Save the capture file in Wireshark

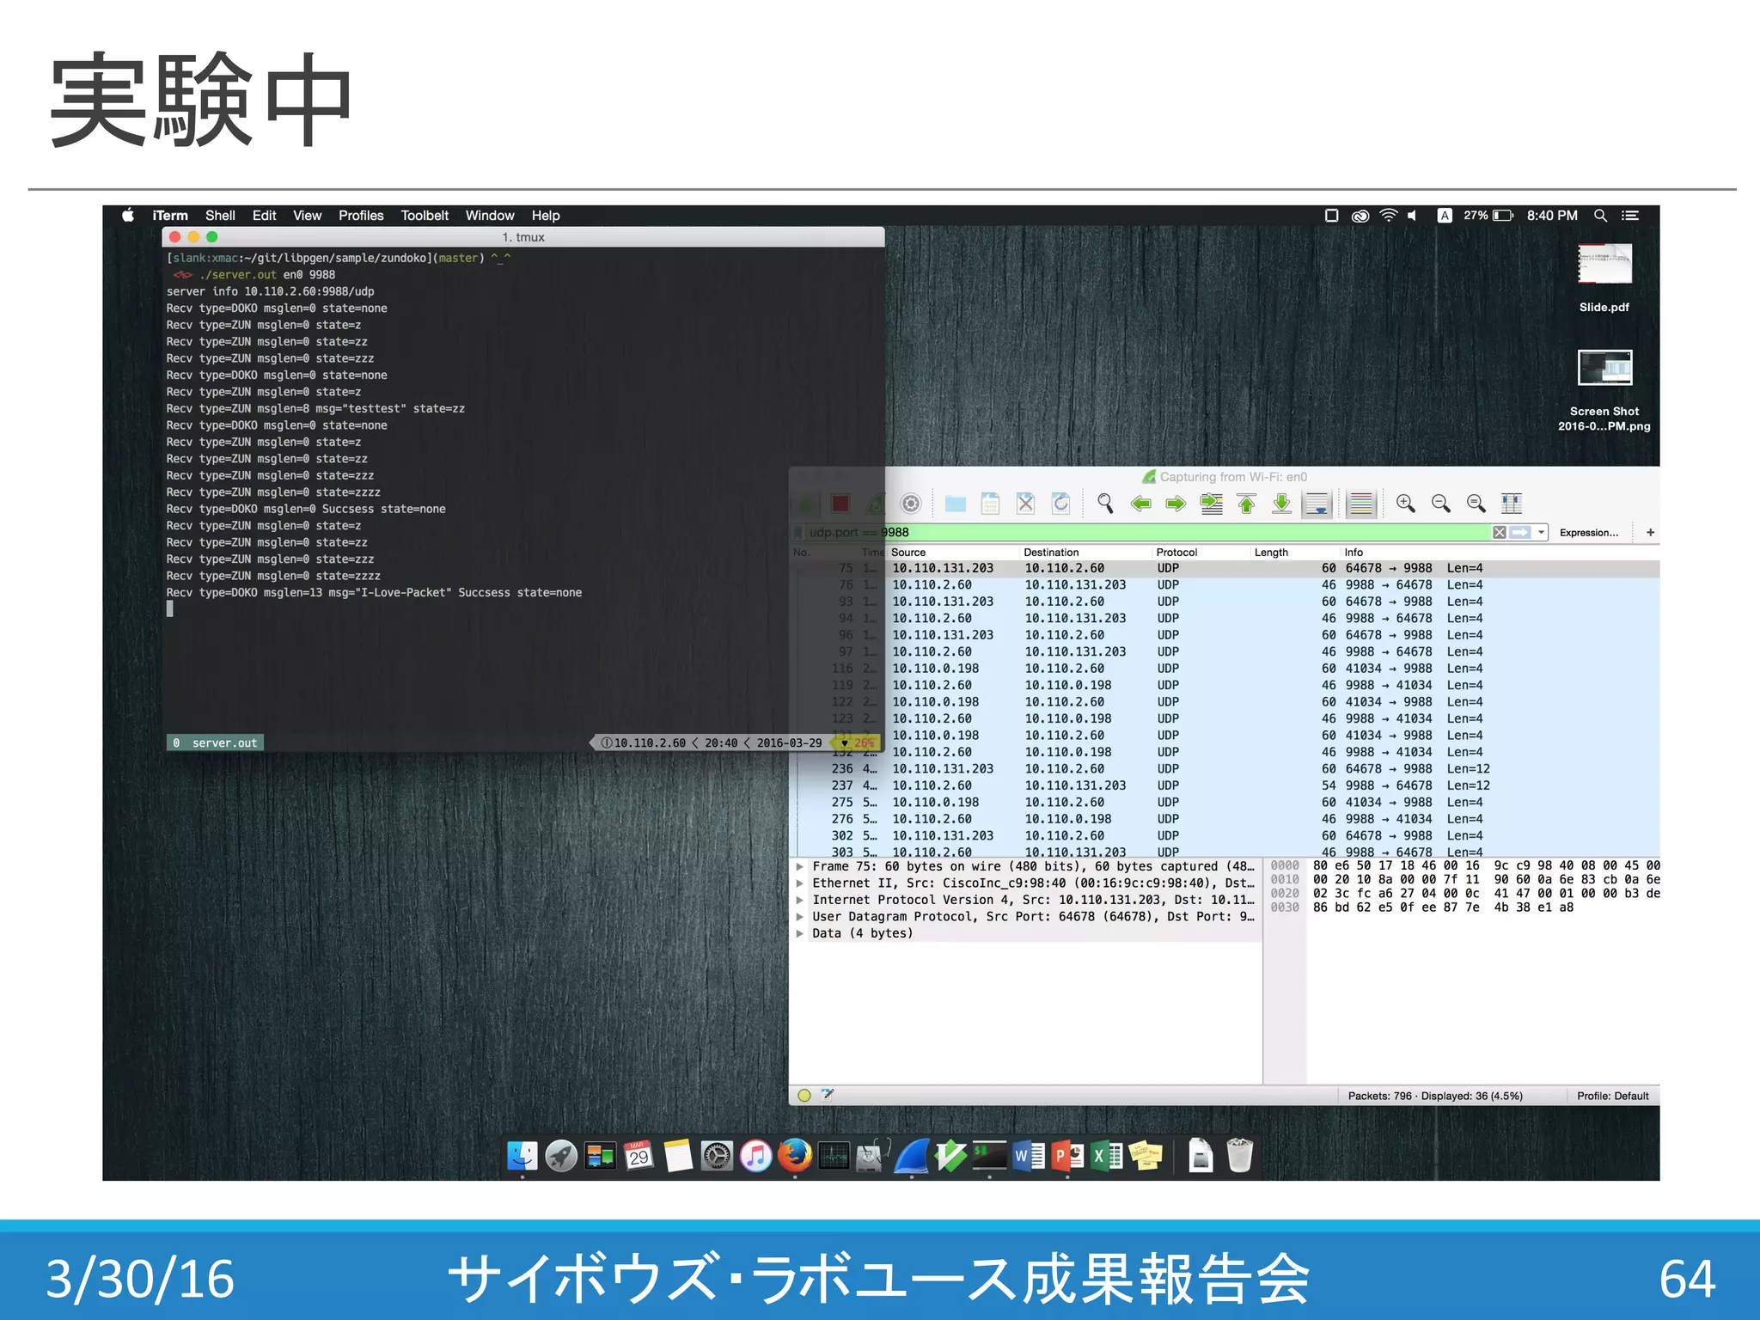(x=990, y=504)
